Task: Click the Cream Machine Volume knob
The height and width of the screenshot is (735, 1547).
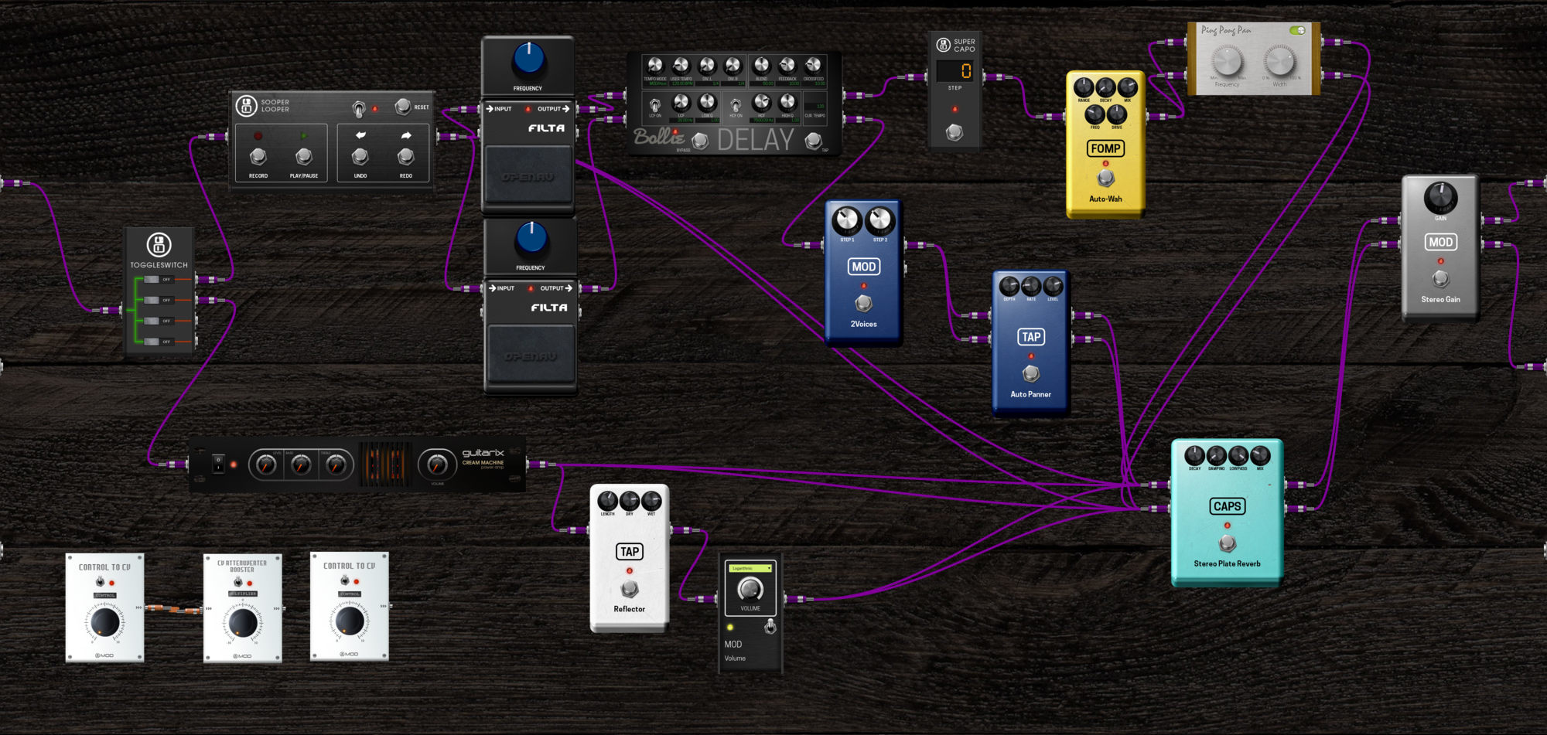Action: click(x=437, y=464)
